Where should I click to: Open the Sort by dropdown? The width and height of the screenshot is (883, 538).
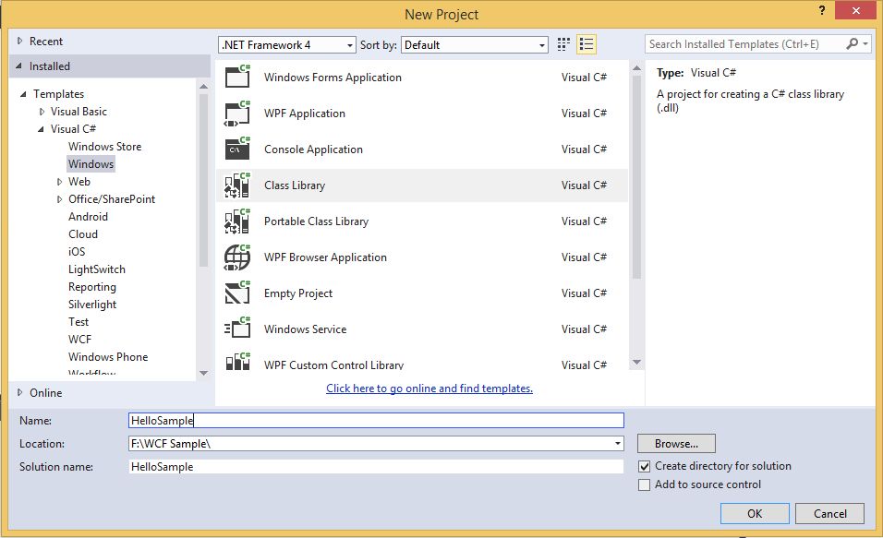[x=476, y=44]
